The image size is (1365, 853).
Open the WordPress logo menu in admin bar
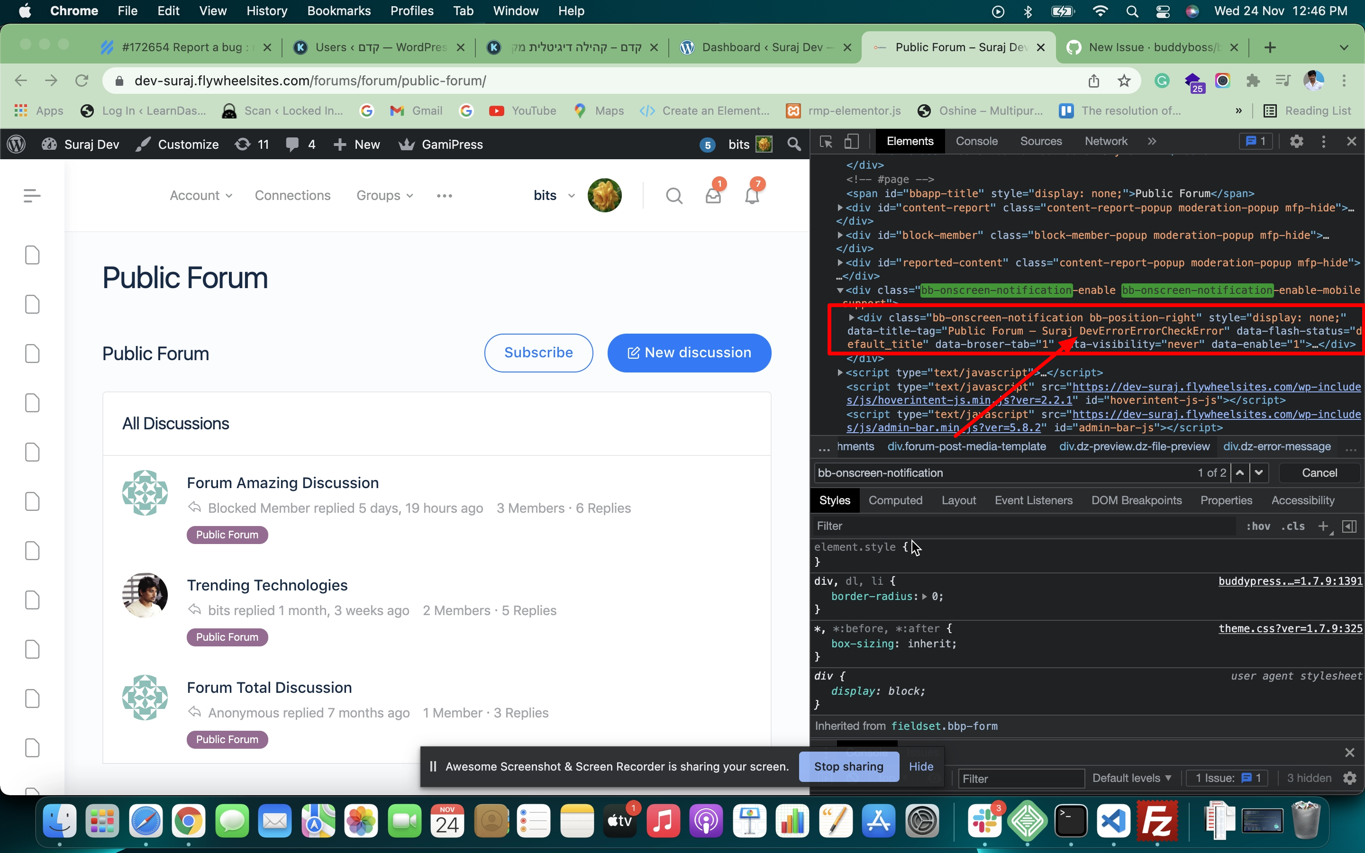coord(17,145)
